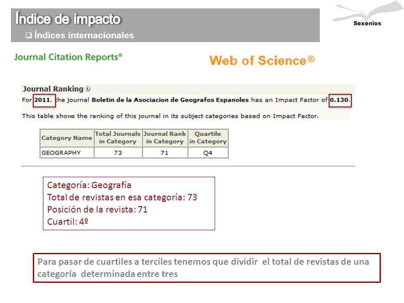The height and width of the screenshot is (303, 404).
Task: Click the 'Journal Rank in Category' header
Action: pyautogui.click(x=165, y=138)
